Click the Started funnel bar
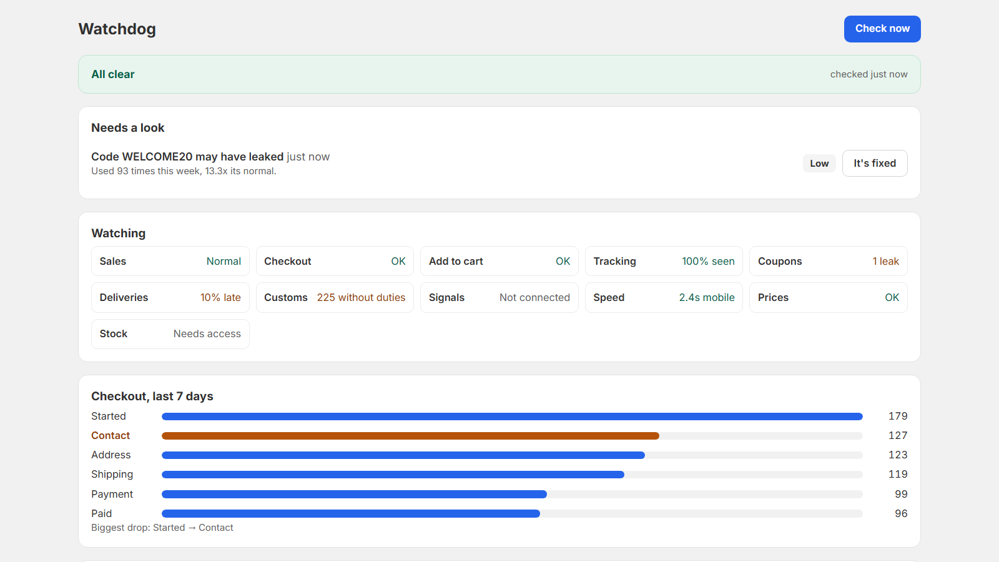 coord(512,417)
